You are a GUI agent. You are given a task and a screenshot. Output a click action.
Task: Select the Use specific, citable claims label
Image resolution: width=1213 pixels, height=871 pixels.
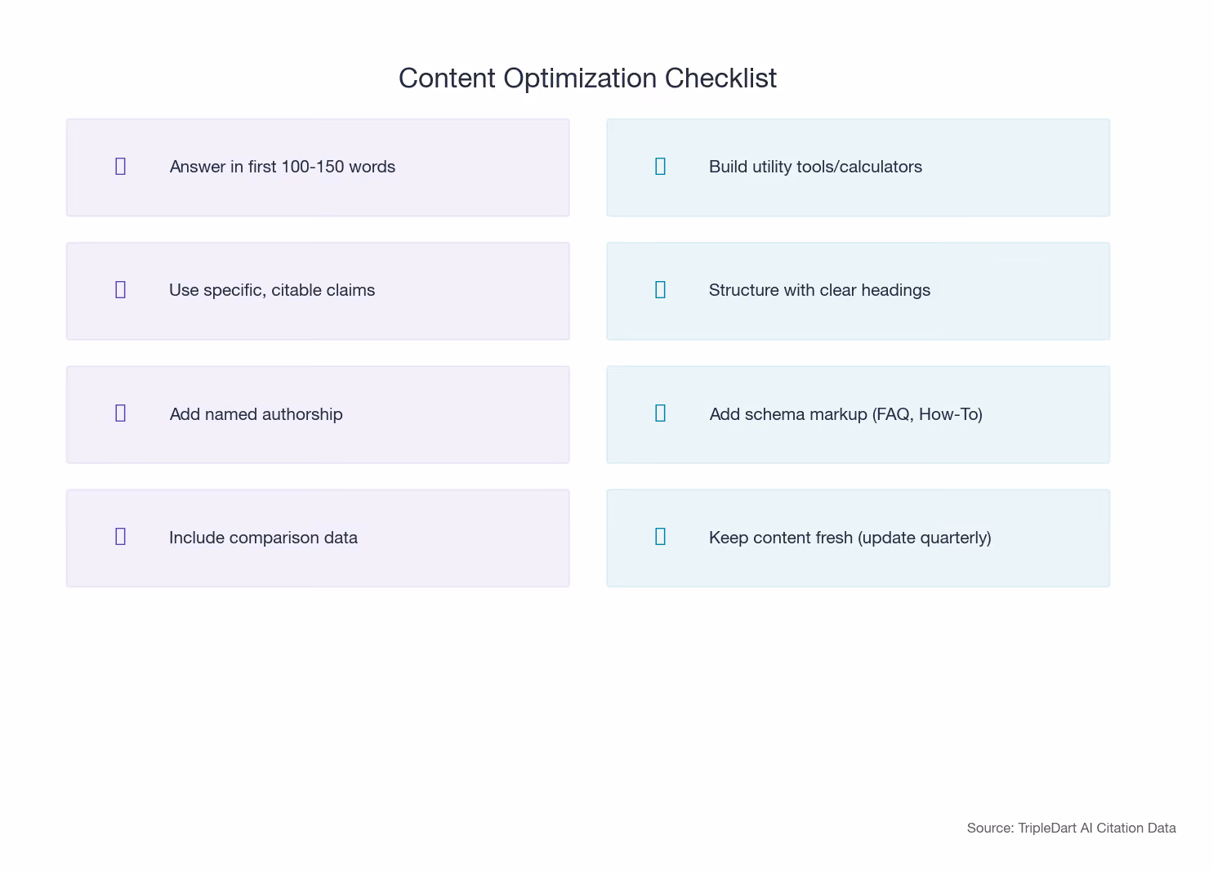[272, 290]
